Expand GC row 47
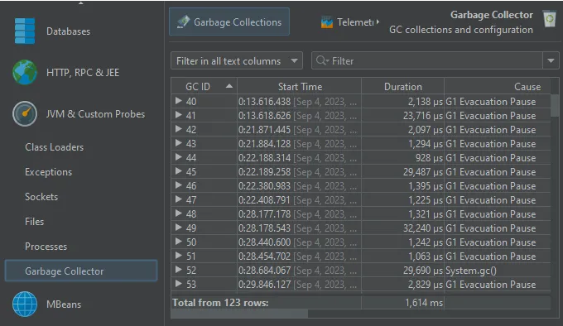Viewport: 563px width, 326px height. (179, 199)
